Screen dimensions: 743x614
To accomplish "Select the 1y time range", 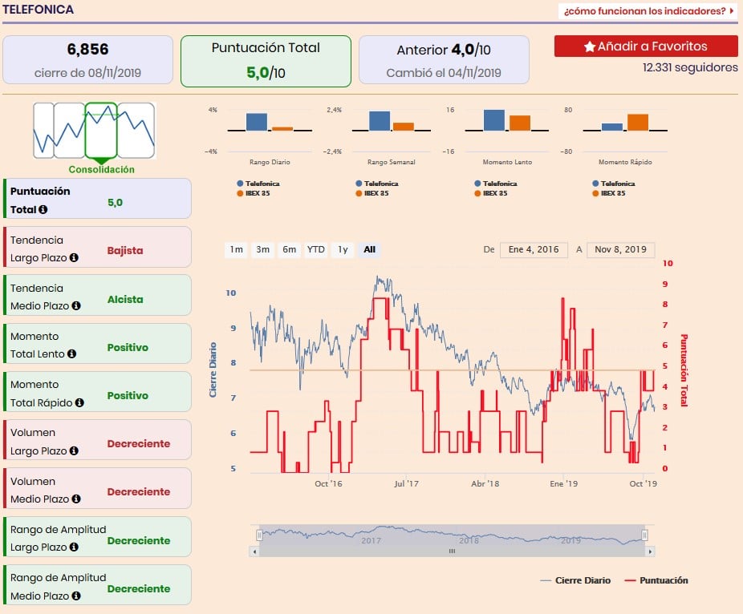I will pos(343,249).
